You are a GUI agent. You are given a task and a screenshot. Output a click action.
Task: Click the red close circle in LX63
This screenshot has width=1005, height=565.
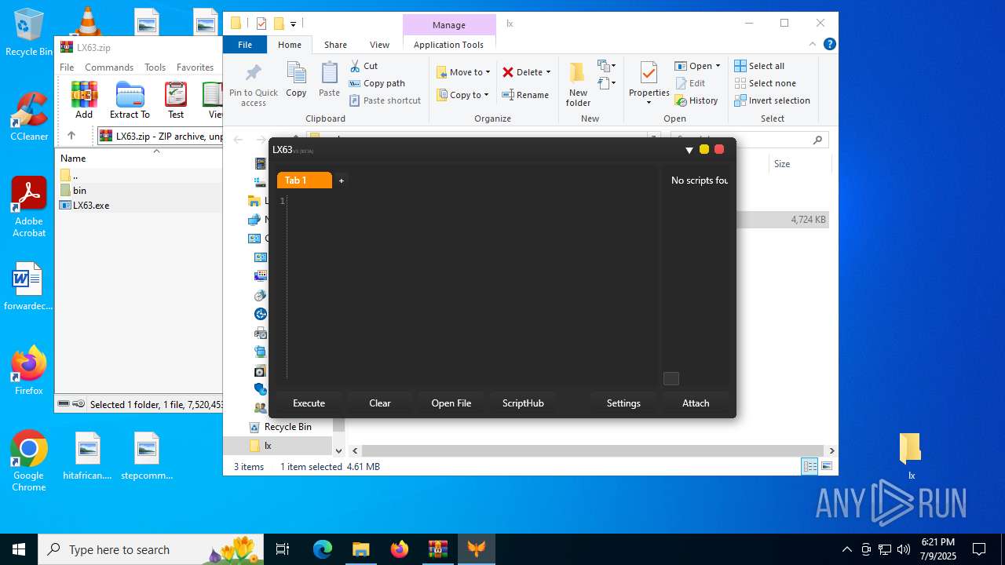pyautogui.click(x=719, y=149)
